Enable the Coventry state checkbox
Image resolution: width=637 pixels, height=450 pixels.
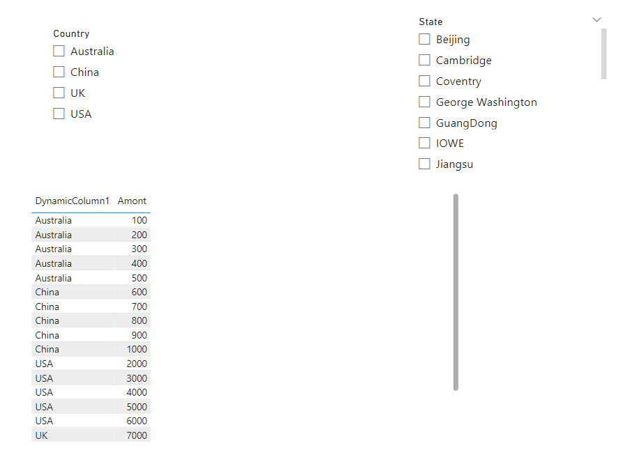tap(424, 81)
